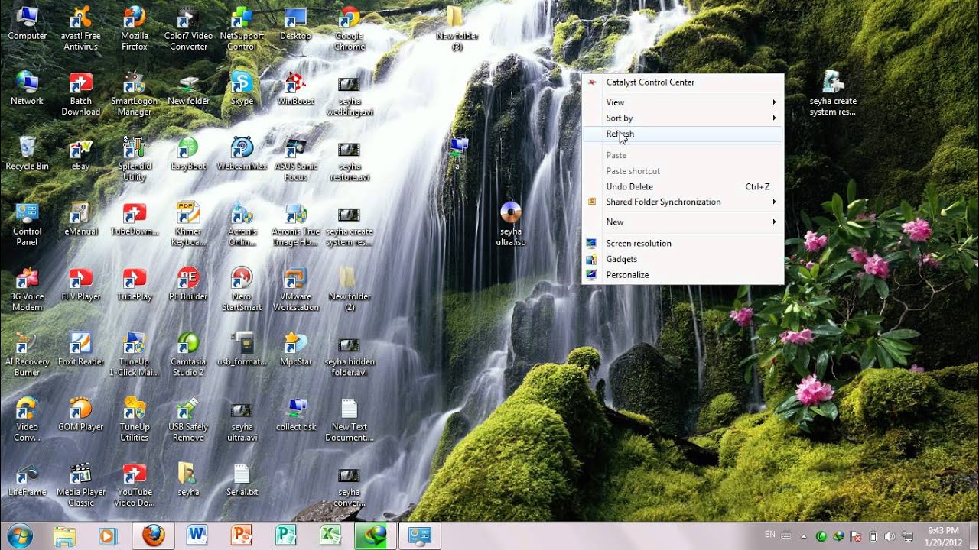979x550 pixels.
Task: Open the volume control tray icon
Action: (x=891, y=536)
